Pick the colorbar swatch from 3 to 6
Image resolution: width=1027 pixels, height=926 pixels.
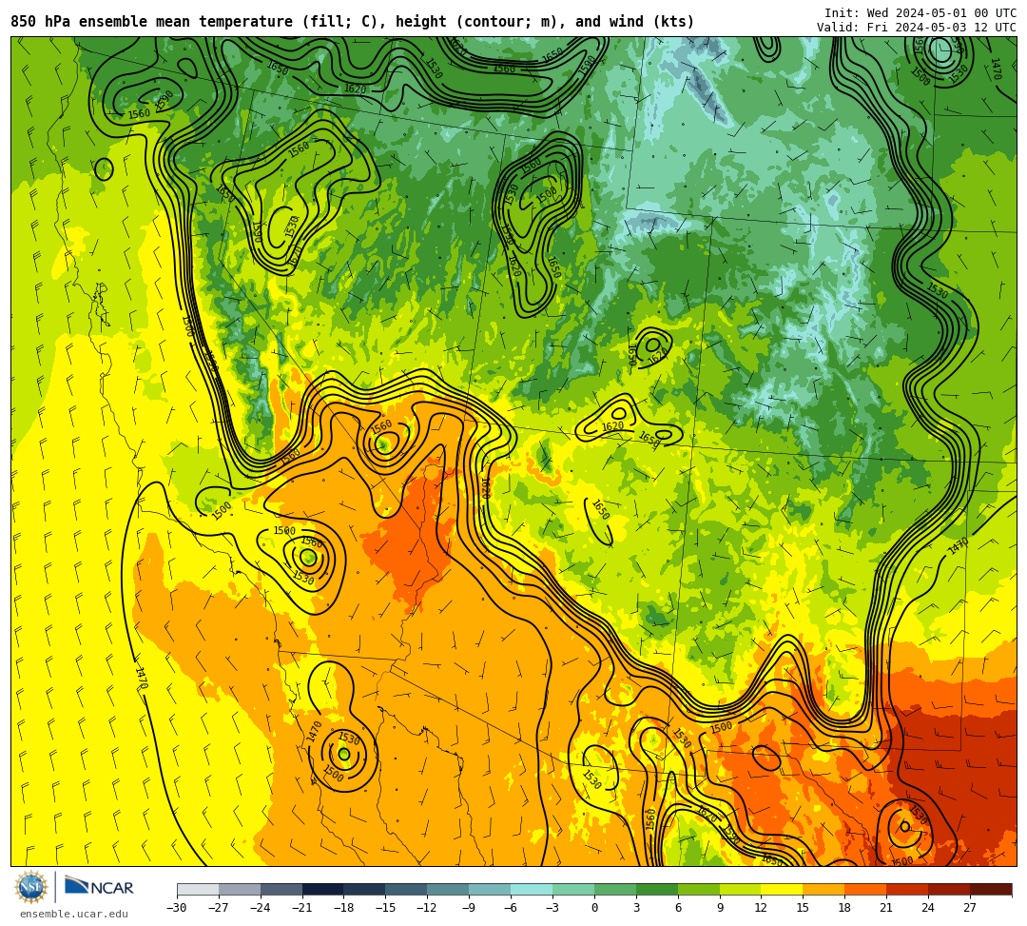(657, 889)
